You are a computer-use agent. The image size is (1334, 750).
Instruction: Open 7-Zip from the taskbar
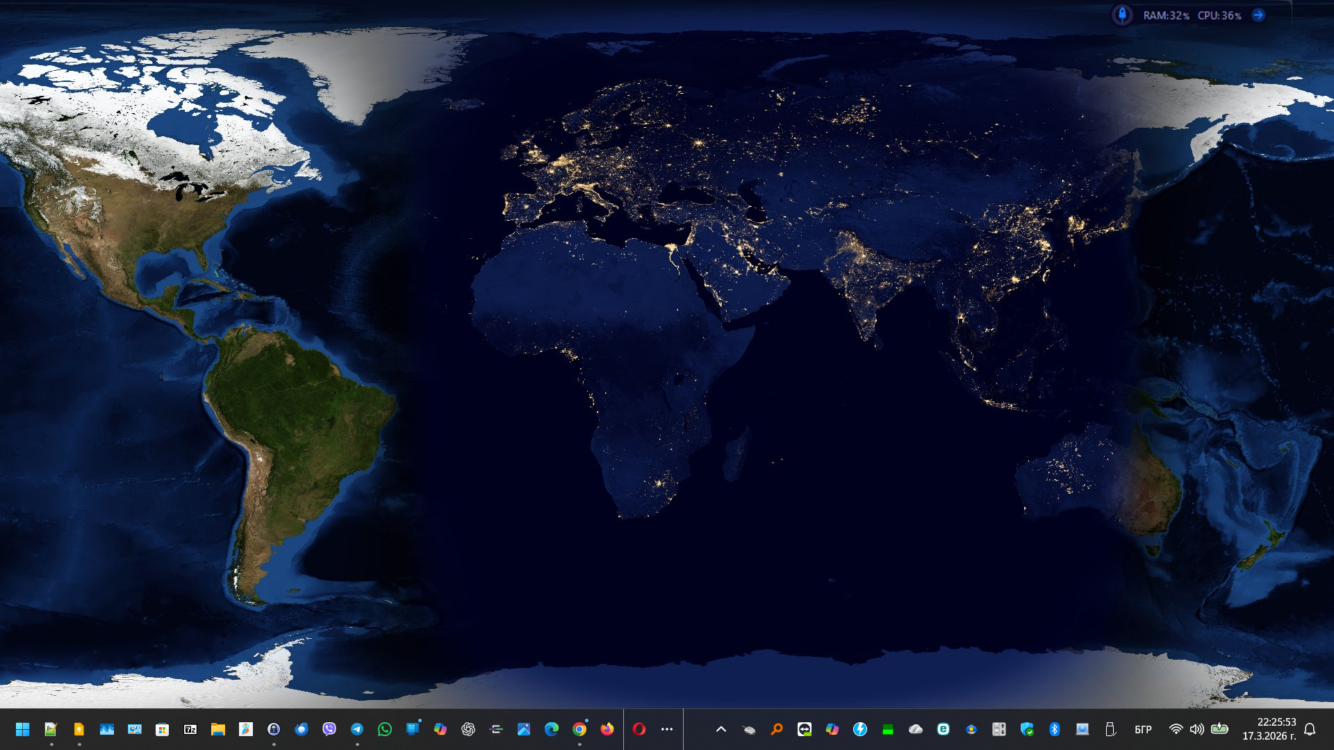[x=190, y=729]
